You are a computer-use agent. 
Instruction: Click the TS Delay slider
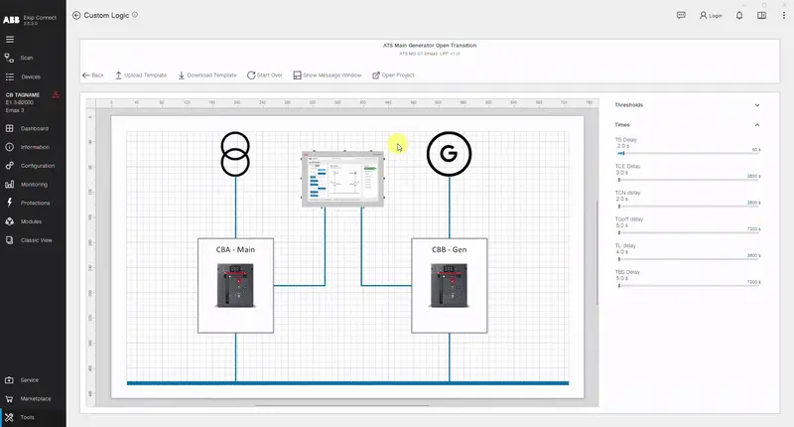pos(687,153)
